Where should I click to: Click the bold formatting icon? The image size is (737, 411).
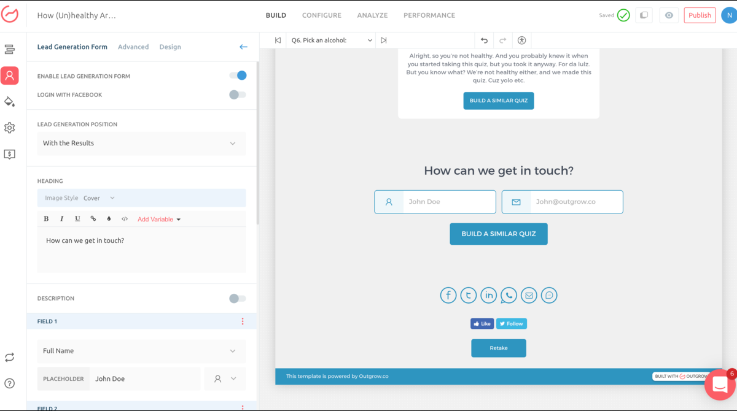point(46,219)
